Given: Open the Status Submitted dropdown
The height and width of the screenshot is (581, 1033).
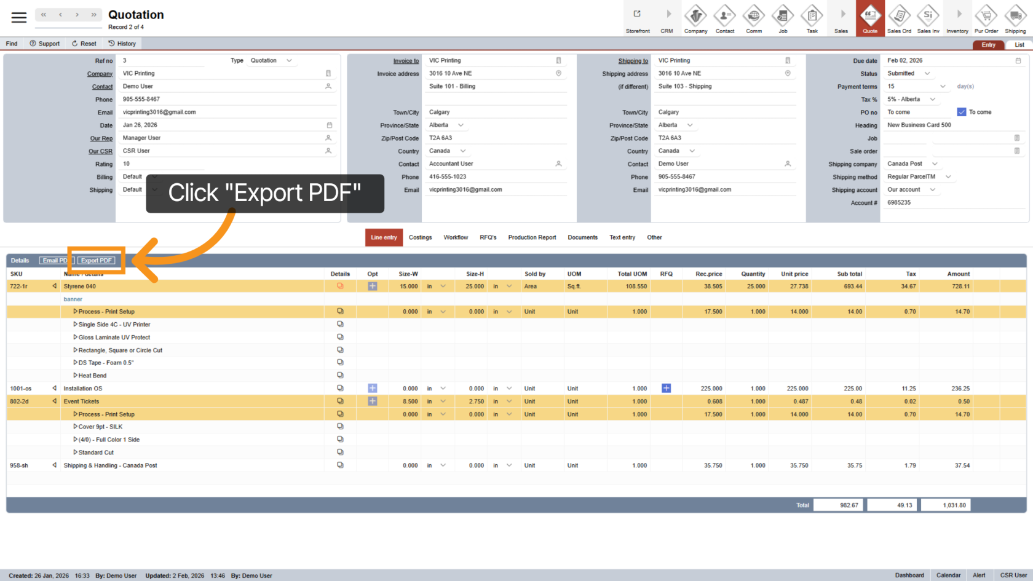Looking at the screenshot, I should tap(927, 74).
